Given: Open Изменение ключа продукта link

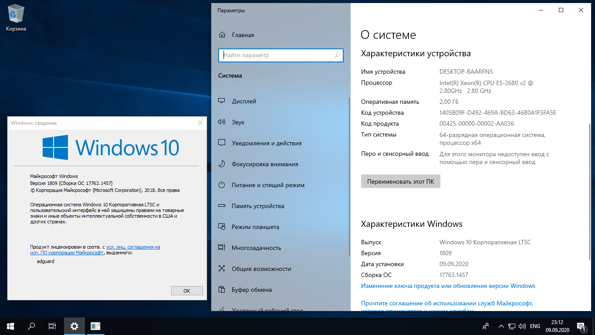Looking at the screenshot, I should tap(448, 286).
